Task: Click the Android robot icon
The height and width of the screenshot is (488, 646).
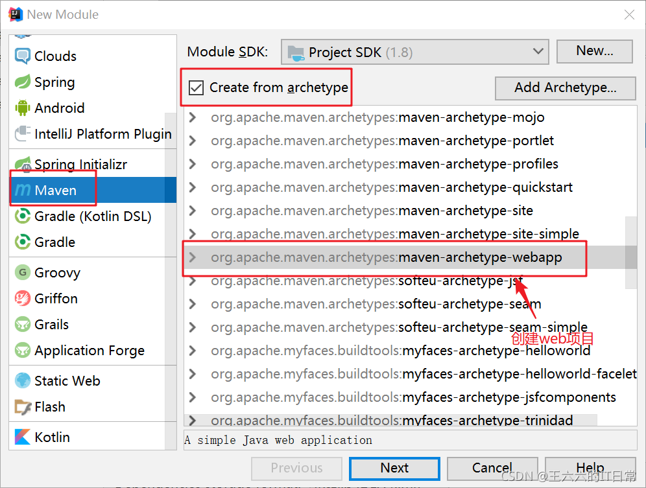Action: [22, 108]
